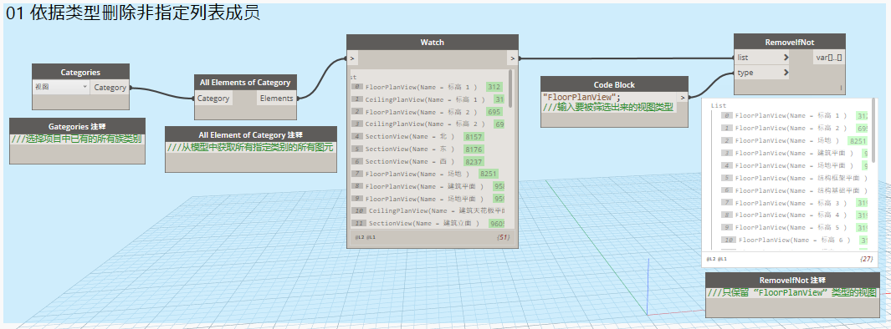Click @L2 @L1 levels label in preview

pos(716,259)
